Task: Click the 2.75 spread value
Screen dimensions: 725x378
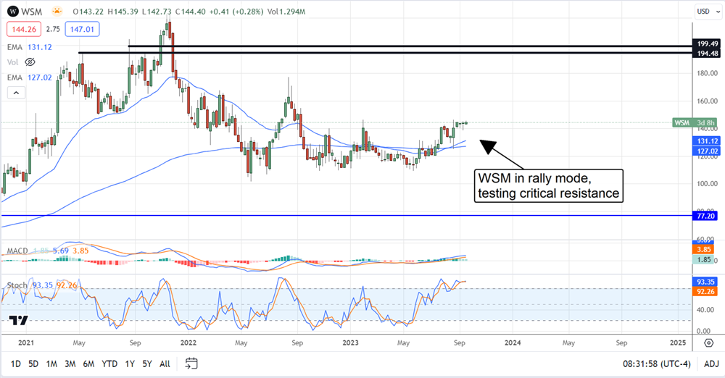Action: click(53, 29)
